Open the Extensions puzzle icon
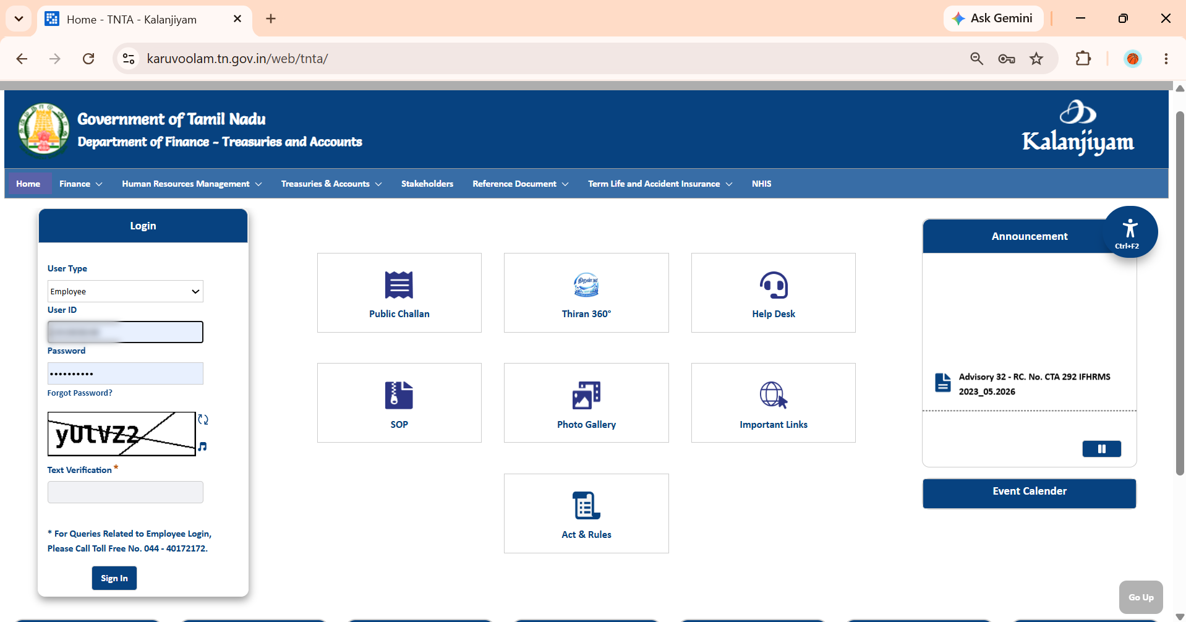 click(x=1083, y=59)
